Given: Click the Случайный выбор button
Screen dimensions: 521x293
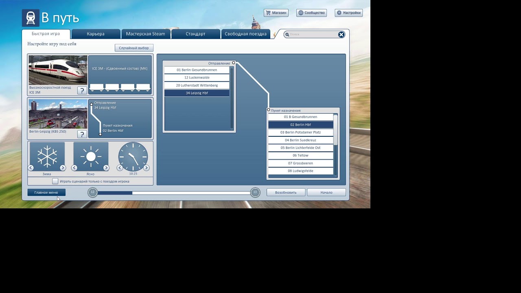Looking at the screenshot, I should (134, 48).
